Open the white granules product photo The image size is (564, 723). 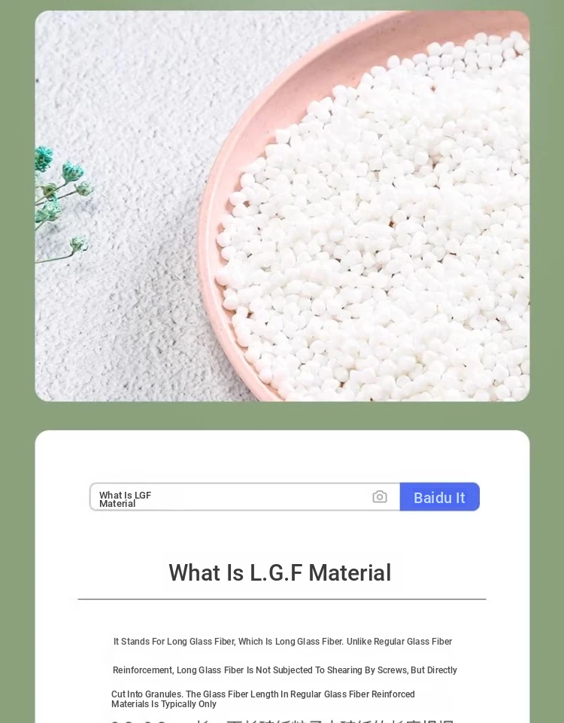click(282, 206)
